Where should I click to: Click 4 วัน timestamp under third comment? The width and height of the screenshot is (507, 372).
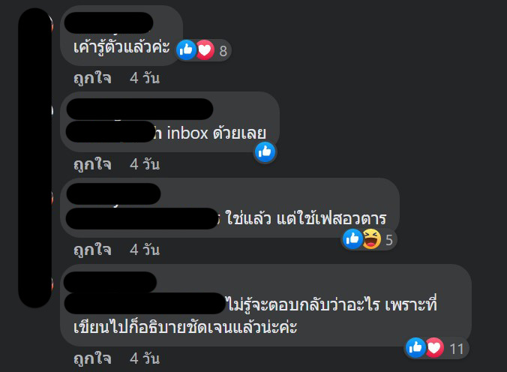[145, 250]
